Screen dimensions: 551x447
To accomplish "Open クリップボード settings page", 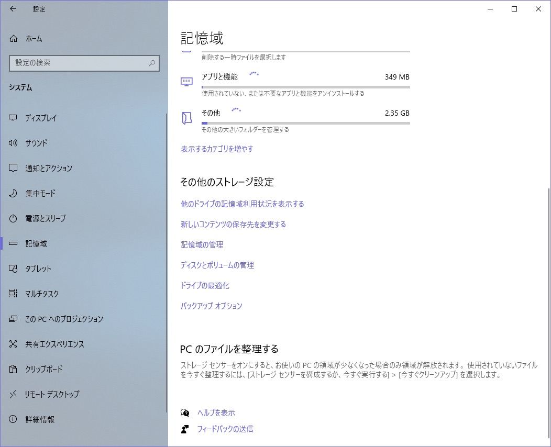I will [x=83, y=369].
